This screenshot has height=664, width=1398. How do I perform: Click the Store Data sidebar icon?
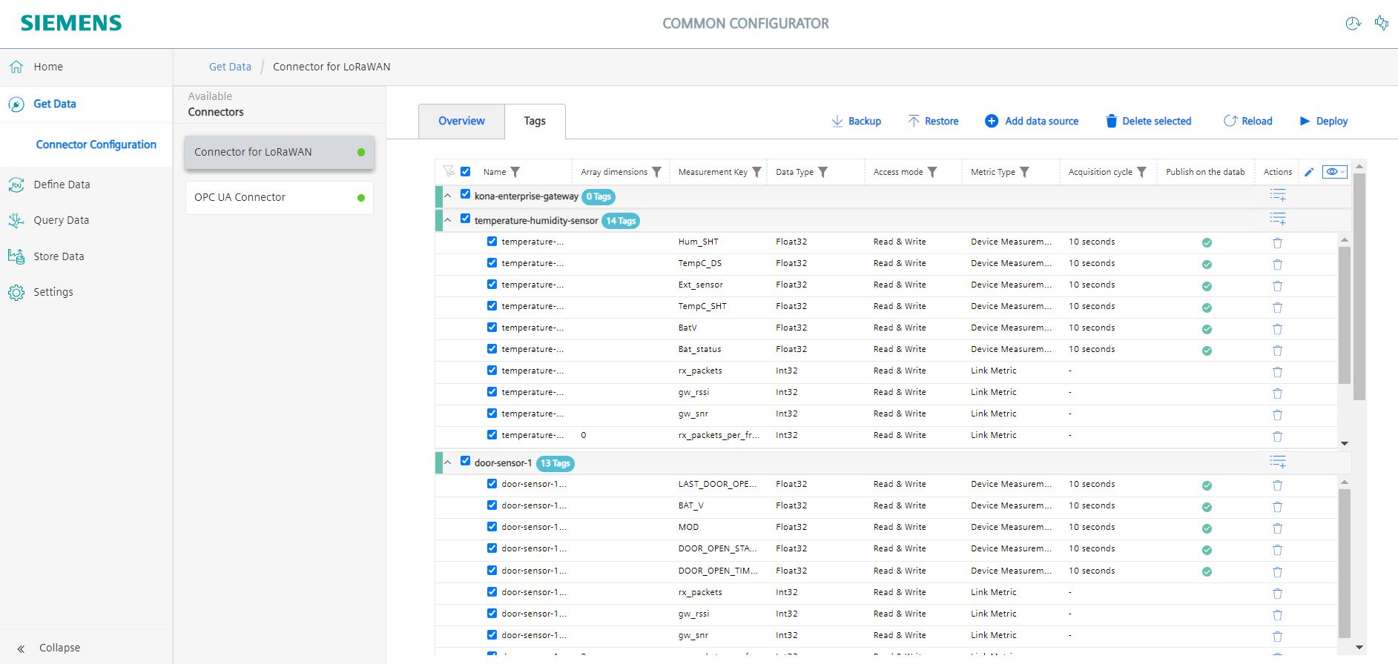16,256
